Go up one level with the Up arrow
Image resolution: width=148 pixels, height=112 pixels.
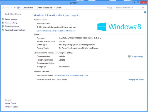[15, 8]
